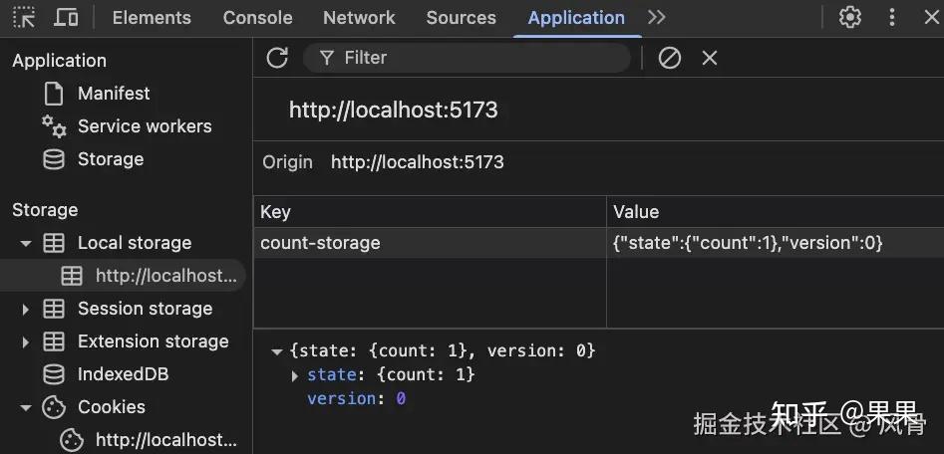This screenshot has width=944, height=454.
Task: Switch to the Network tab
Action: click(359, 18)
